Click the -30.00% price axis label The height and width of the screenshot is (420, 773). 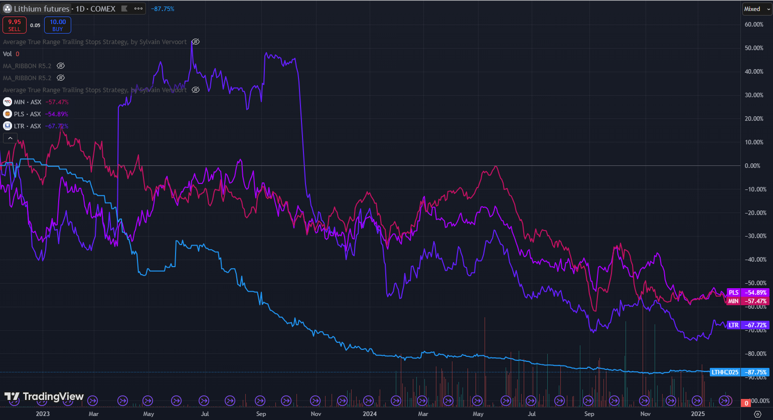pyautogui.click(x=755, y=236)
